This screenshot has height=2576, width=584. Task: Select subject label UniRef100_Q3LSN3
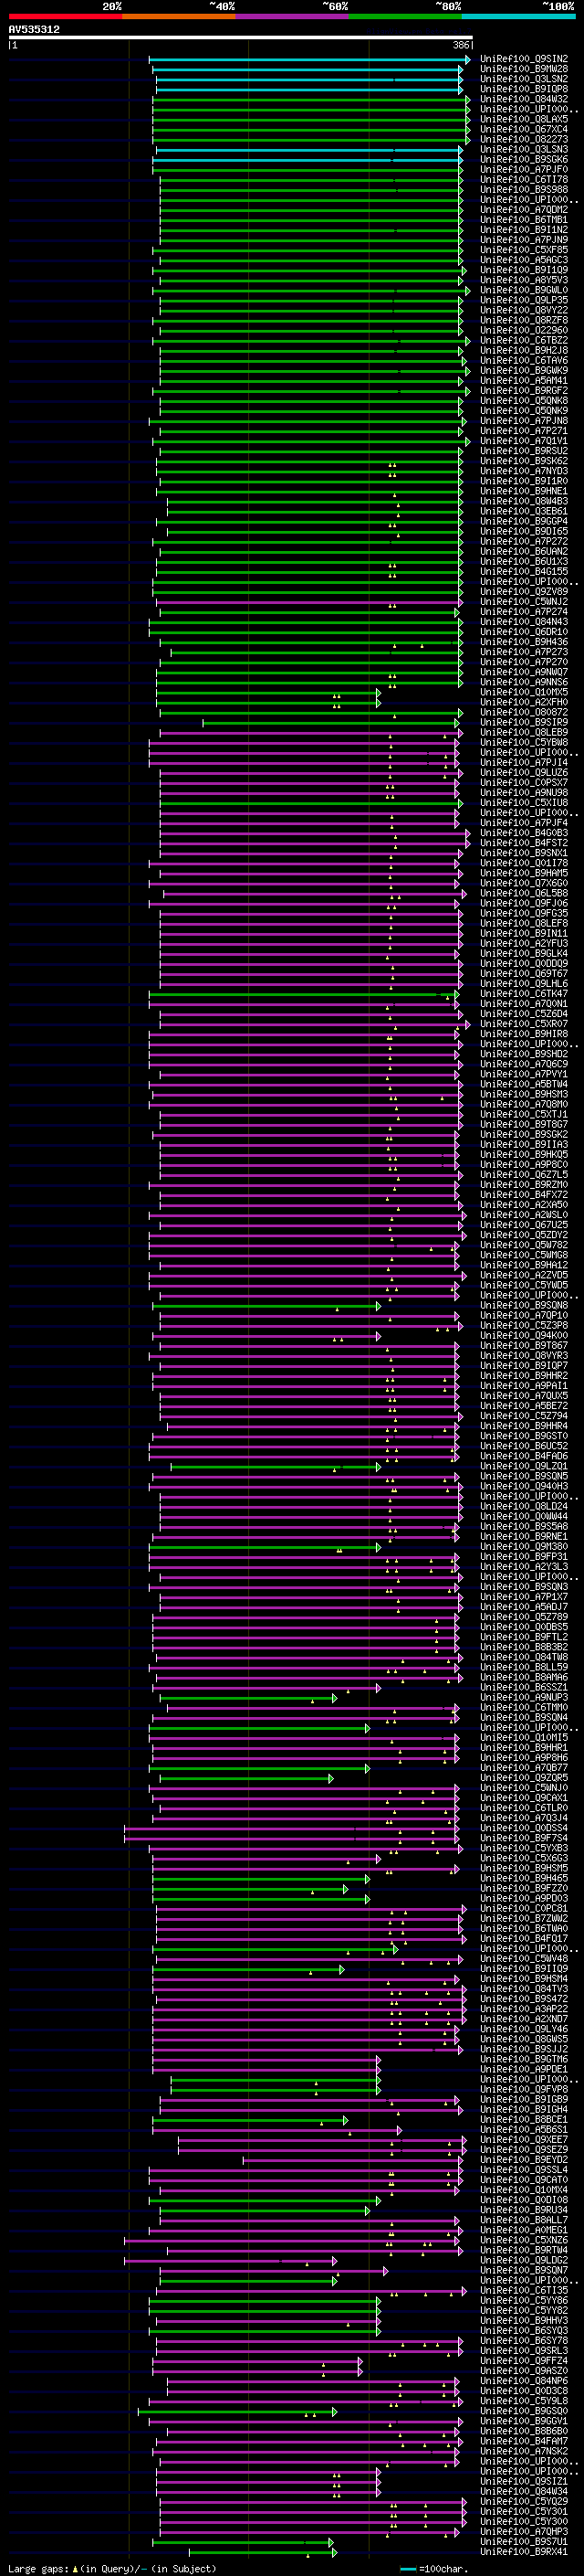point(524,149)
